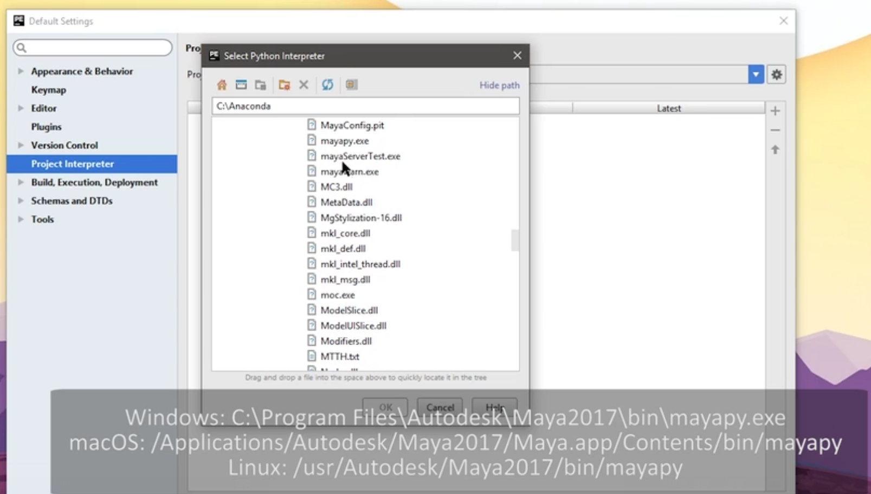Select ModelUISlice.dll file
This screenshot has height=494, width=871.
353,326
